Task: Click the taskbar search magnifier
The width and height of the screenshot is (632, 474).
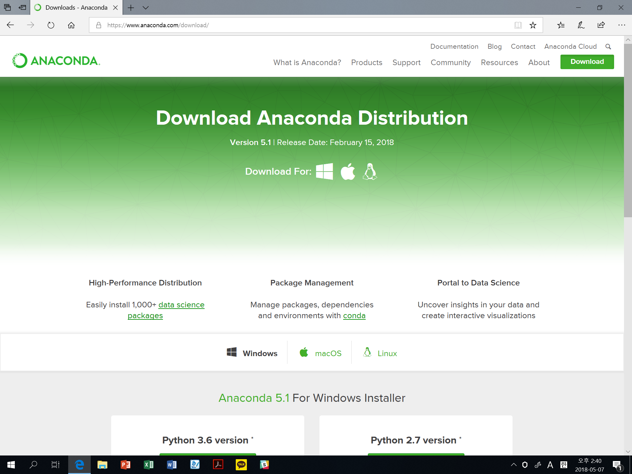Action: pyautogui.click(x=33, y=465)
